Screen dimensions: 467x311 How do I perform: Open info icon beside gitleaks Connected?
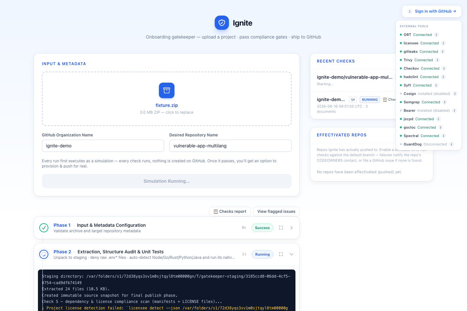tap(443, 52)
